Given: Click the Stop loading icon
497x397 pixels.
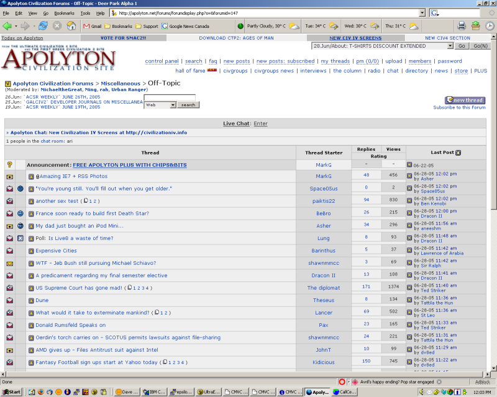Looking at the screenshot, I should (57, 25).
